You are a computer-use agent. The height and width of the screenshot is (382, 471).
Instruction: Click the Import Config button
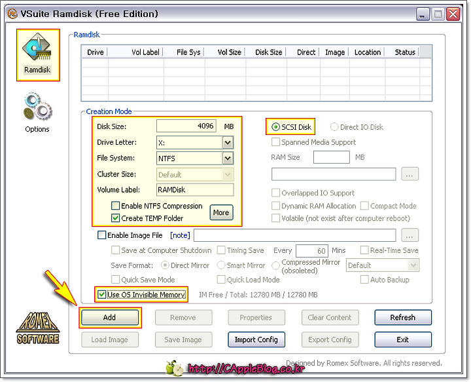(x=256, y=339)
